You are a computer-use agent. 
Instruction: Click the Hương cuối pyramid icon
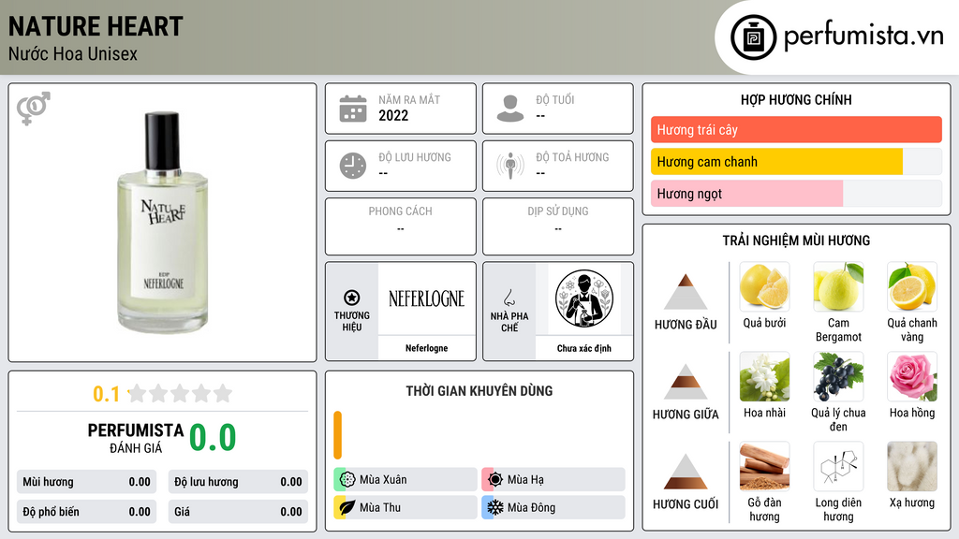coord(686,472)
